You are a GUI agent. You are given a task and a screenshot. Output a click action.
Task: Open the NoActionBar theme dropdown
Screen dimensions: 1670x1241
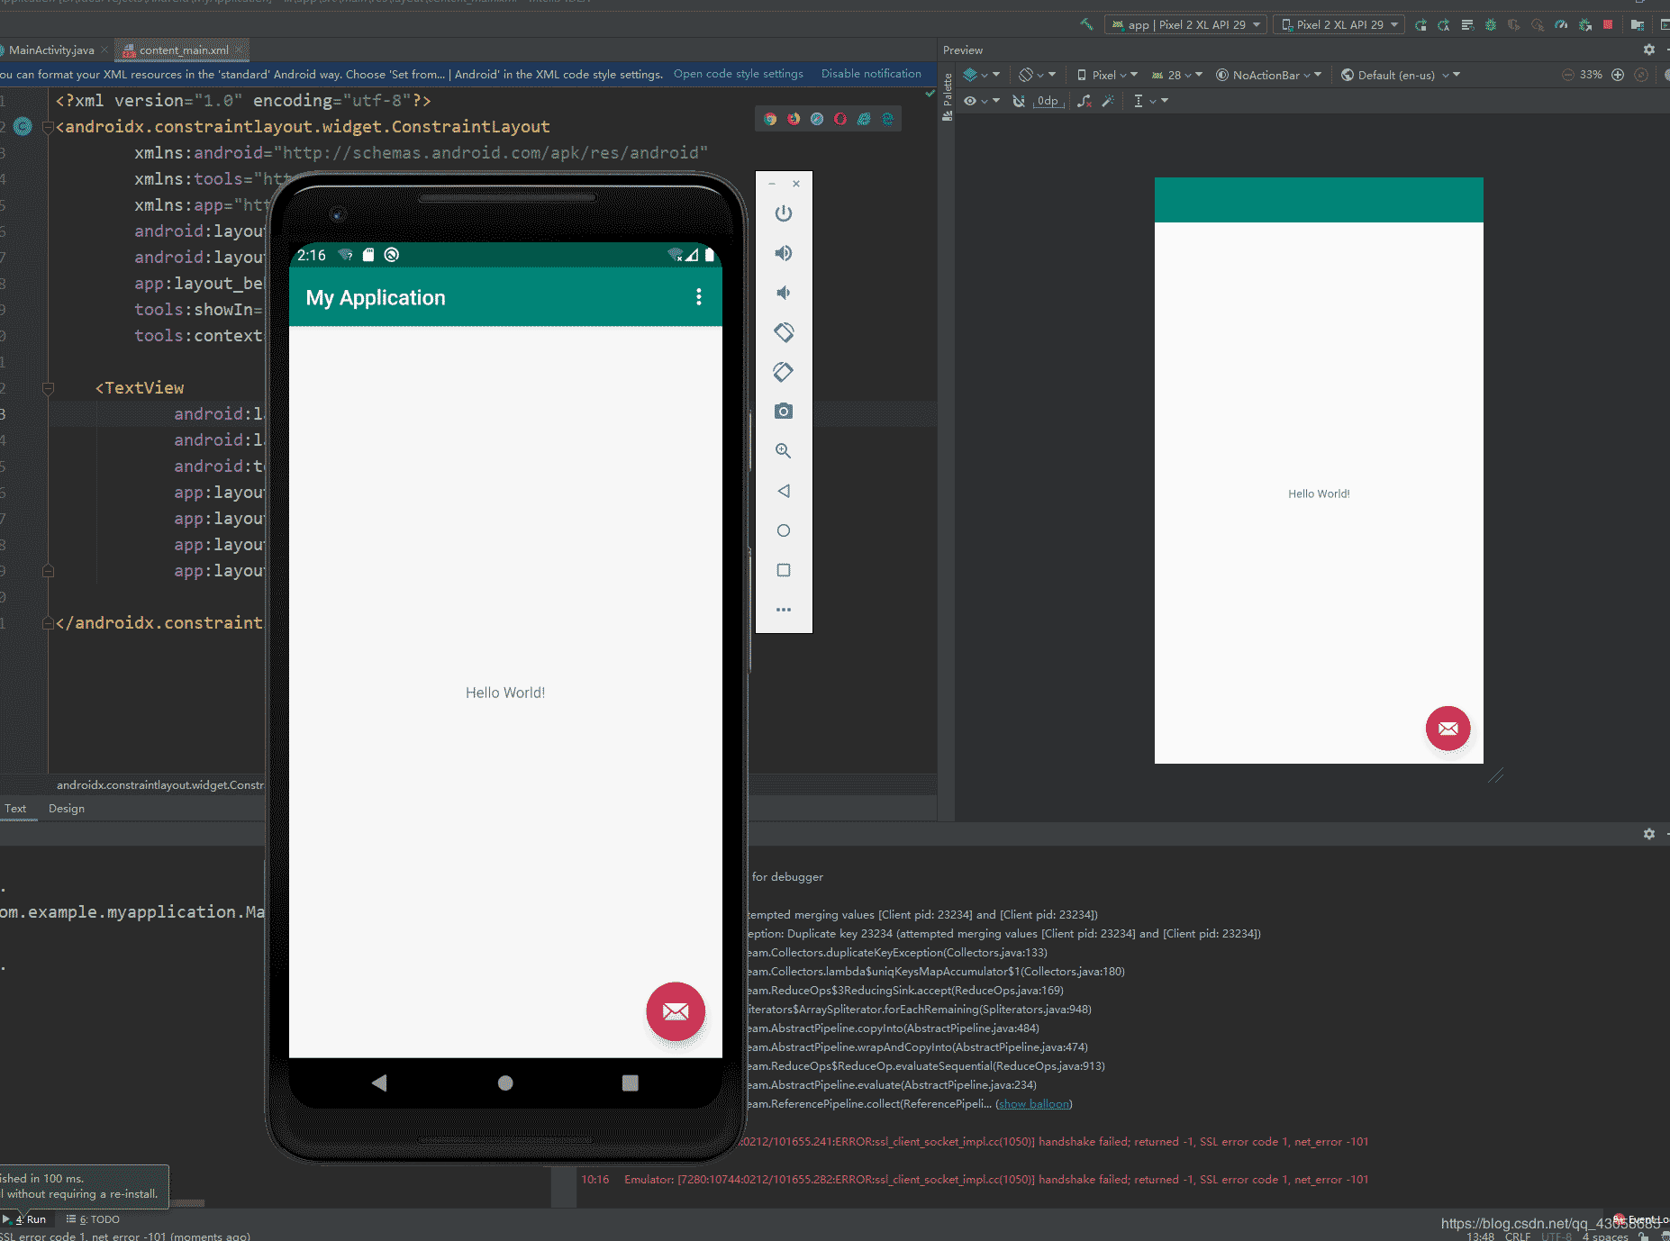pyautogui.click(x=1268, y=75)
